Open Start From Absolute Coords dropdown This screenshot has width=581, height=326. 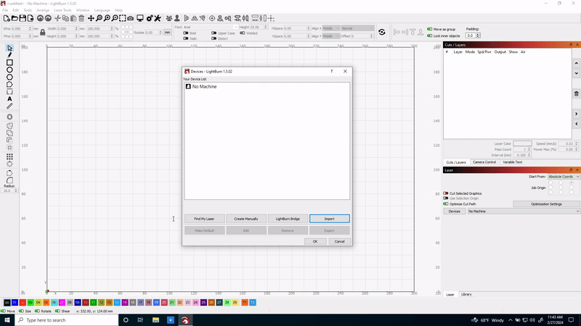[564, 177]
